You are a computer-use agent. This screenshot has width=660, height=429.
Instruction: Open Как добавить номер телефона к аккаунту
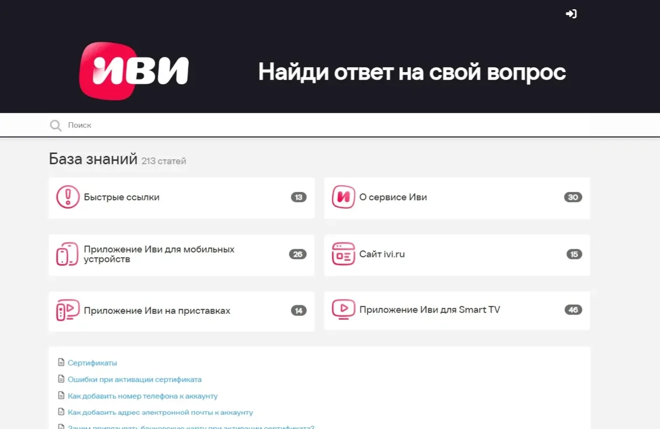(142, 396)
